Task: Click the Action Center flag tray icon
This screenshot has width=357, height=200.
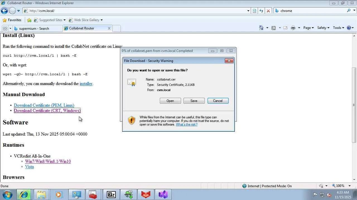Action: 315,195
